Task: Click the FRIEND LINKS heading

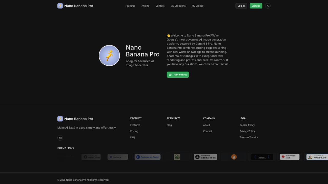Action: 66,148
